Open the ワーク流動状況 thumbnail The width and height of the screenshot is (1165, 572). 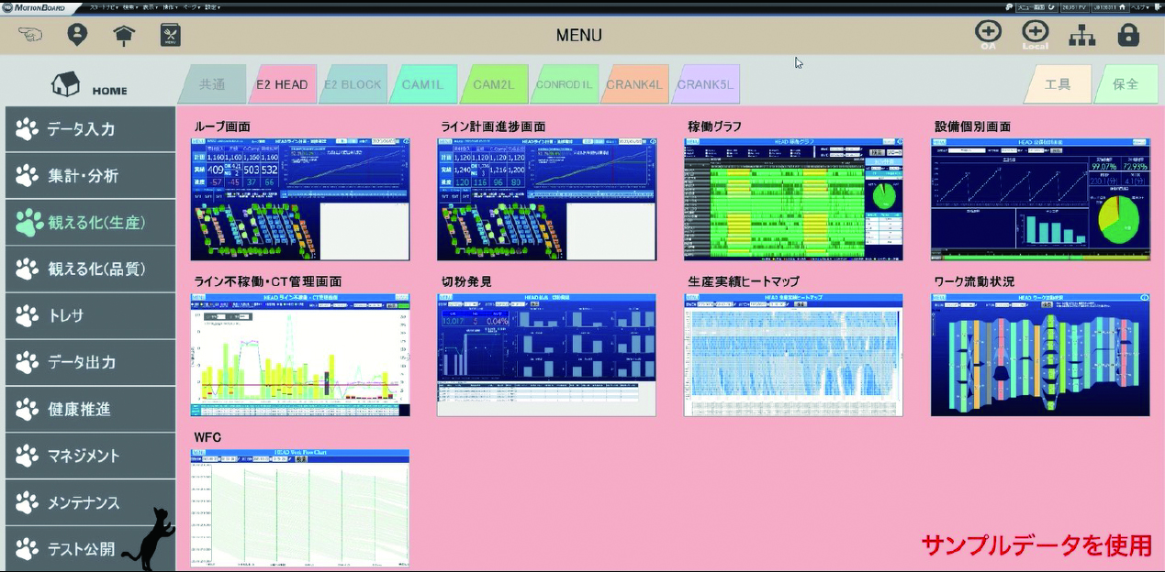tap(1040, 355)
